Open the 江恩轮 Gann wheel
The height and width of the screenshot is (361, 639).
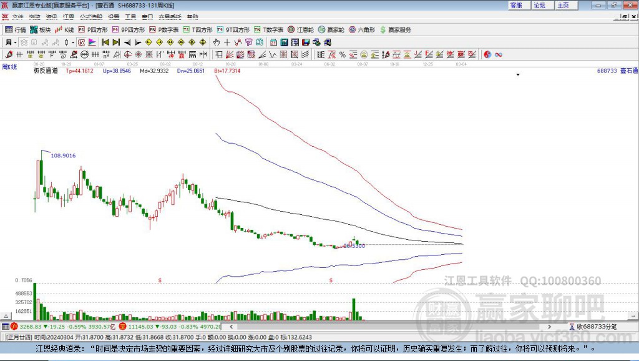click(x=301, y=30)
